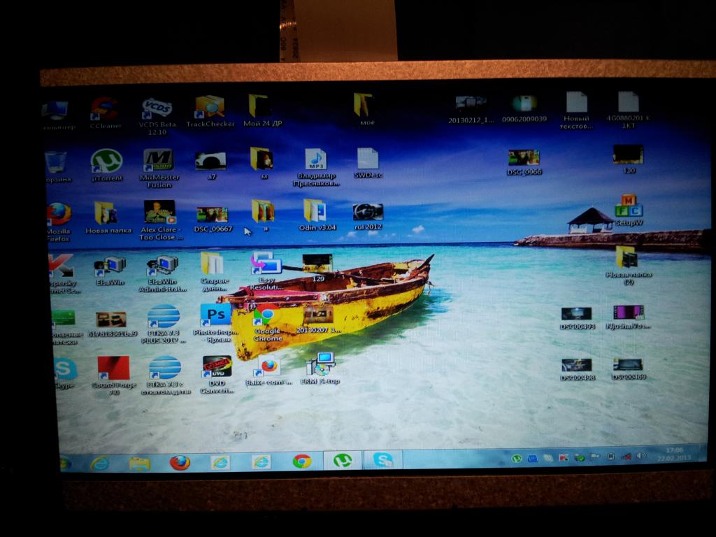716x537 pixels.
Task: Select the ElsaWin desktop shortcut
Action: 110,266
